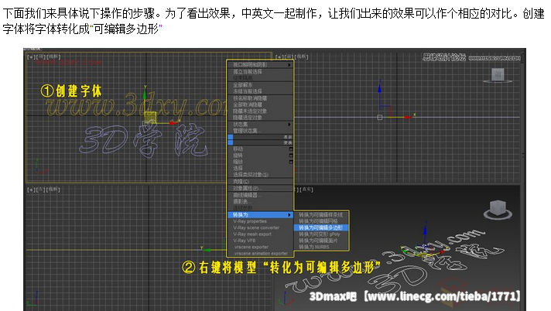Grab the red X-axis arrow in front viewport
The height and width of the screenshot is (311, 551).
pyautogui.click(x=408, y=117)
